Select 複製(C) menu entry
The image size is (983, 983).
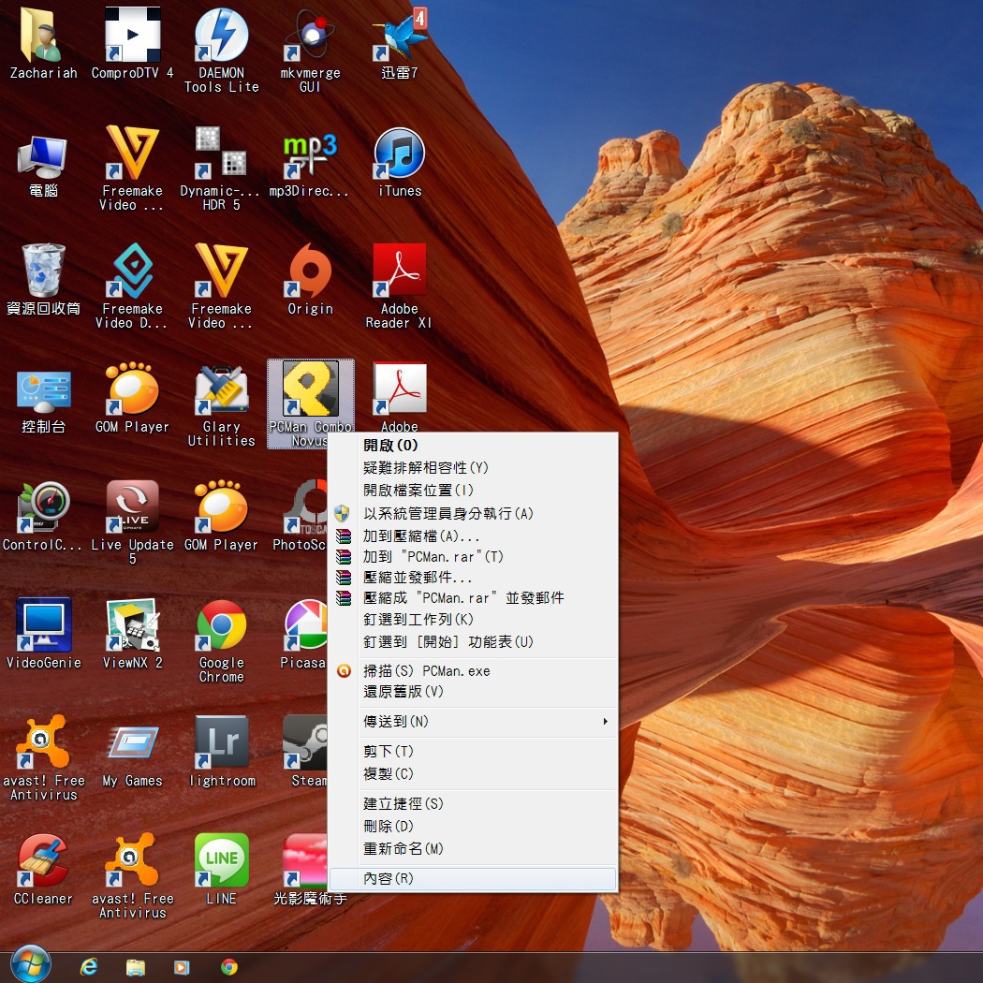473,773
